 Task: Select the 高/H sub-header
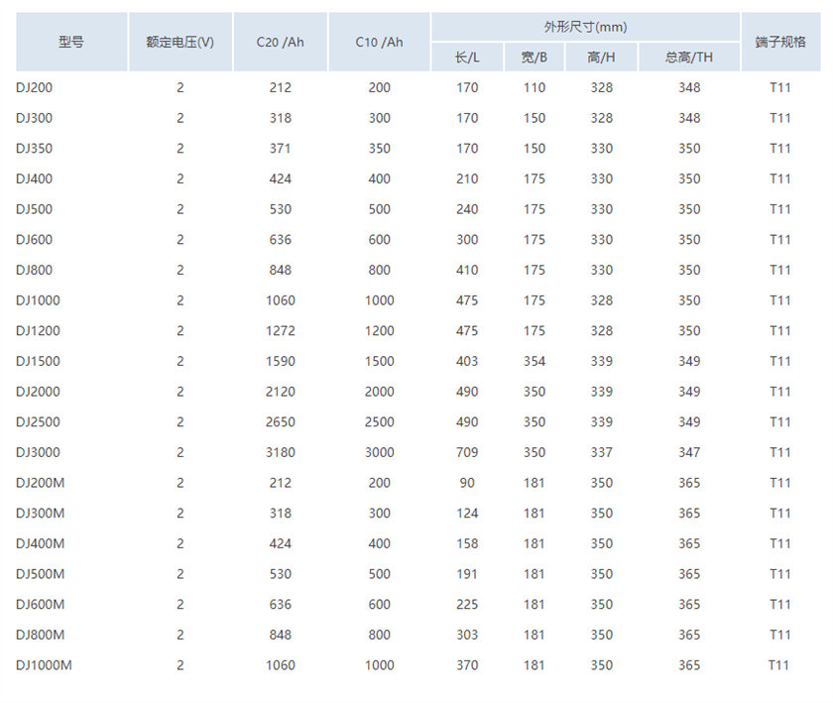click(601, 58)
